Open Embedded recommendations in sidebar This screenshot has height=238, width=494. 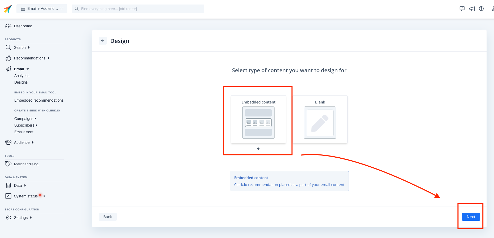(39, 100)
